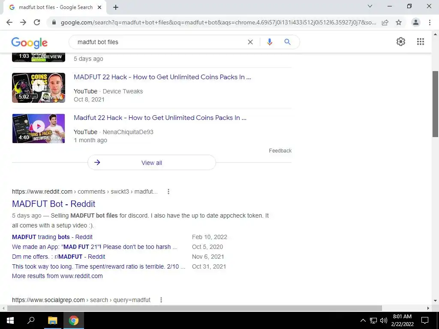Show hidden system tray icons

[x=363, y=320]
